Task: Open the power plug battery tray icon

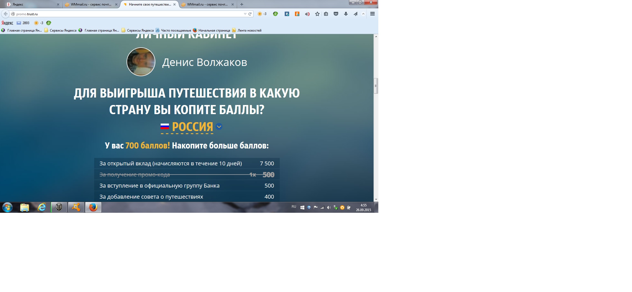Action: [x=349, y=208]
